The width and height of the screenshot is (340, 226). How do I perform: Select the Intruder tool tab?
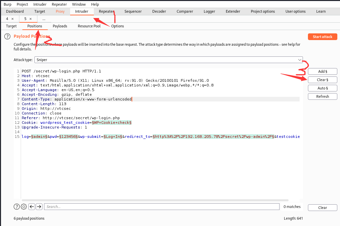pyautogui.click(x=82, y=11)
